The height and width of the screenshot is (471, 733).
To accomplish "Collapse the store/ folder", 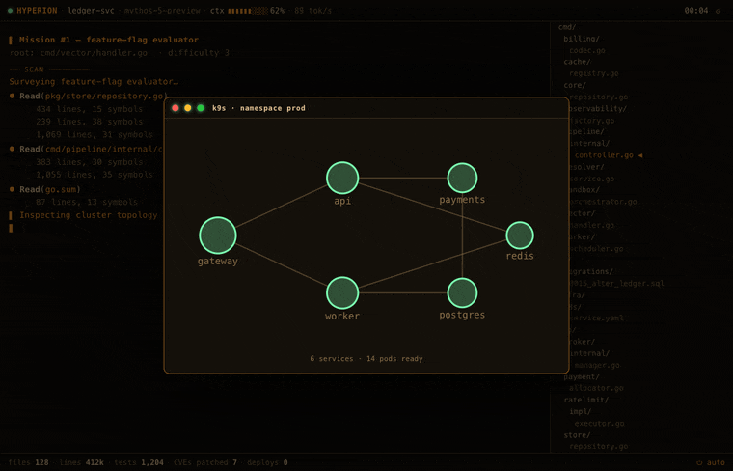I will [577, 435].
